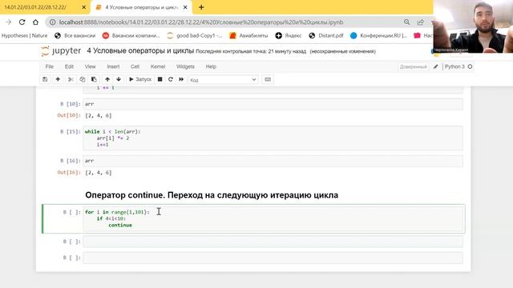Viewport: 513px width, 288px height.
Task: Click the Доверенный trusted notebook button
Action: [414, 66]
